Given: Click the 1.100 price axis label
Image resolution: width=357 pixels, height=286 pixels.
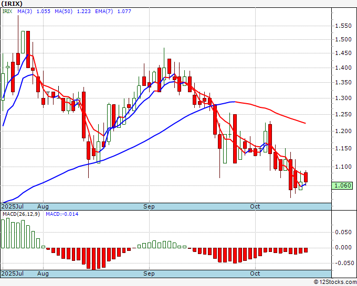Looking at the screenshot, I should [x=343, y=167].
